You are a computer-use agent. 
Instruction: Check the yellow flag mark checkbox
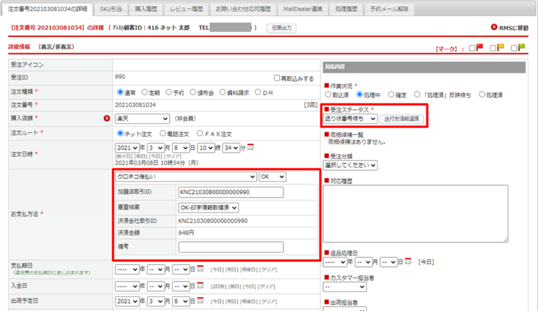pyautogui.click(x=493, y=48)
